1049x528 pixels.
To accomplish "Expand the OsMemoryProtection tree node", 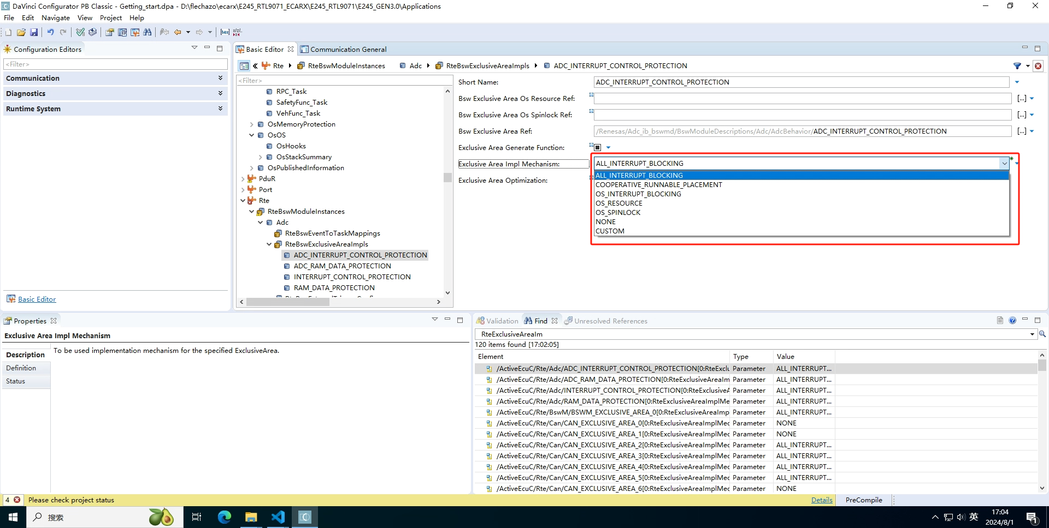I will click(x=251, y=124).
